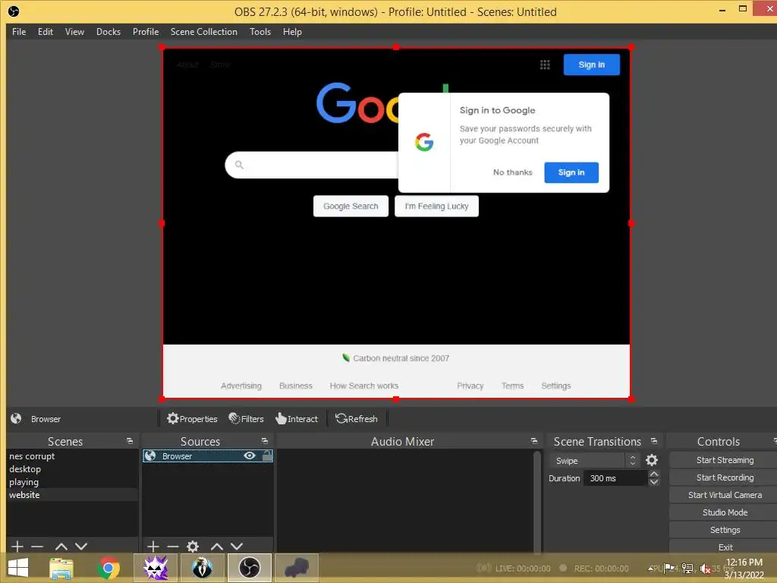This screenshot has height=583, width=777.
Task: Click Start Virtual Camera
Action: point(725,495)
